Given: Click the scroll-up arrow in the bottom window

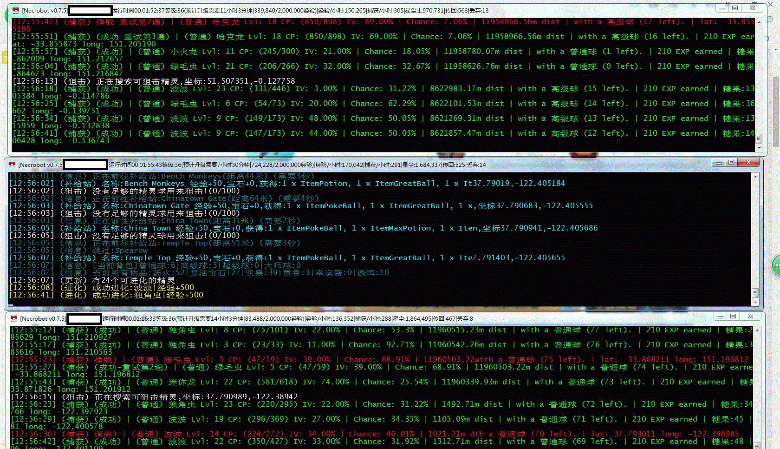Looking at the screenshot, I should [x=757, y=330].
